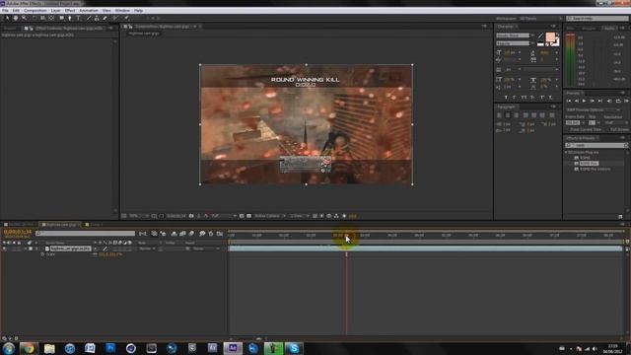Select the Pen tool
Screen dimensions: 631x355
[70, 18]
